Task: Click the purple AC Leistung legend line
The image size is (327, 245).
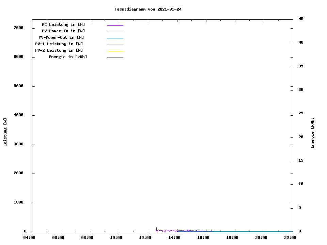Action: click(115, 25)
